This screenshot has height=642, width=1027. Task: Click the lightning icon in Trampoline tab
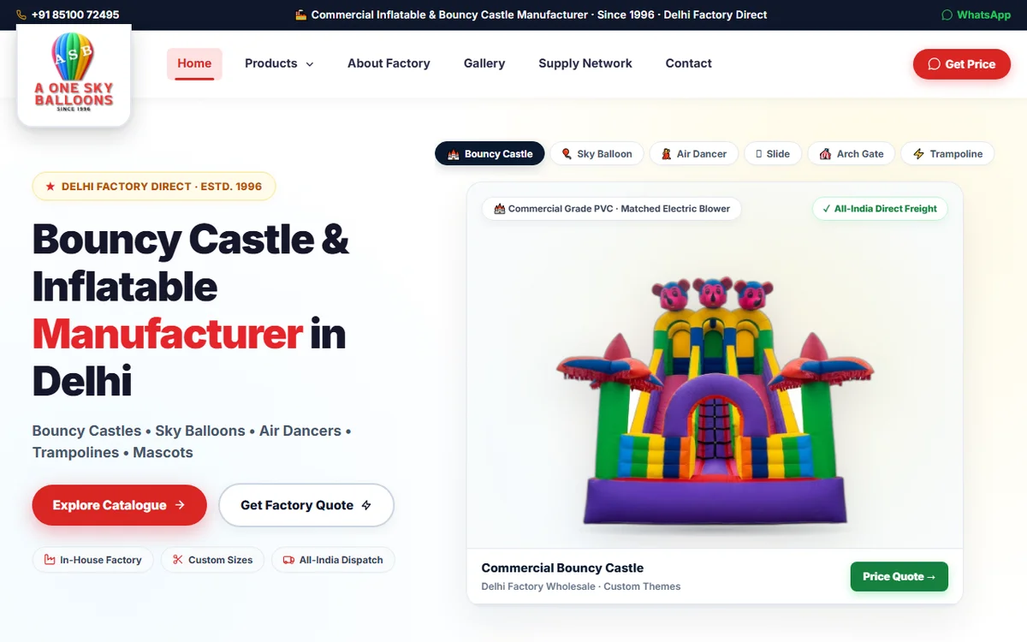pos(919,154)
